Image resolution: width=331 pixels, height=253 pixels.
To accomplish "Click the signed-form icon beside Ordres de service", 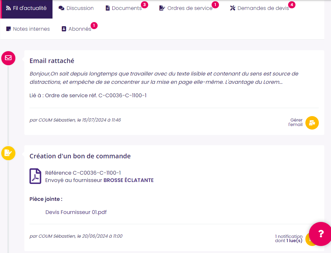I will click(x=162, y=8).
